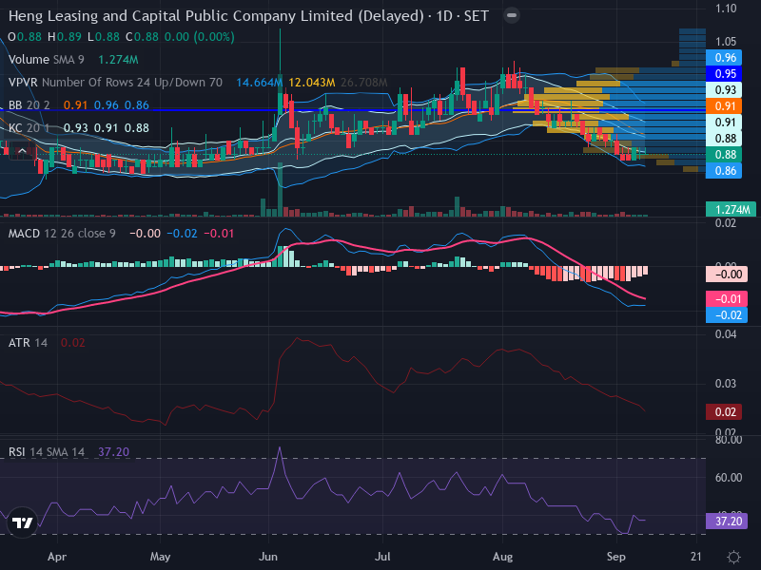Click the TradingView logo icon
Viewport: 761px width, 570px height.
point(22,523)
